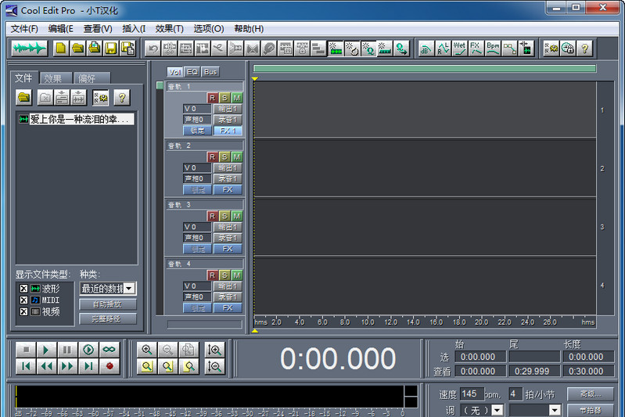Open 效果(T) menu
Screen dimensions: 625x417
tap(170, 29)
